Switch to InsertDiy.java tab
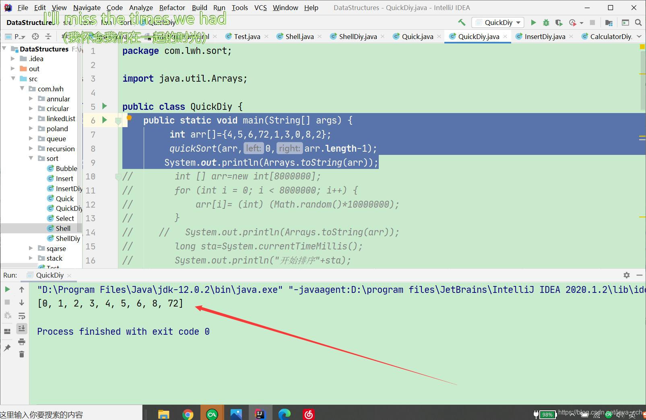This screenshot has height=420, width=646. pyautogui.click(x=544, y=37)
